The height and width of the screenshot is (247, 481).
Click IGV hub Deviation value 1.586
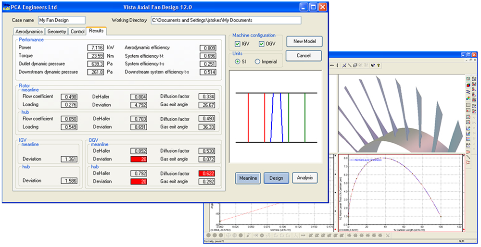(x=69, y=181)
